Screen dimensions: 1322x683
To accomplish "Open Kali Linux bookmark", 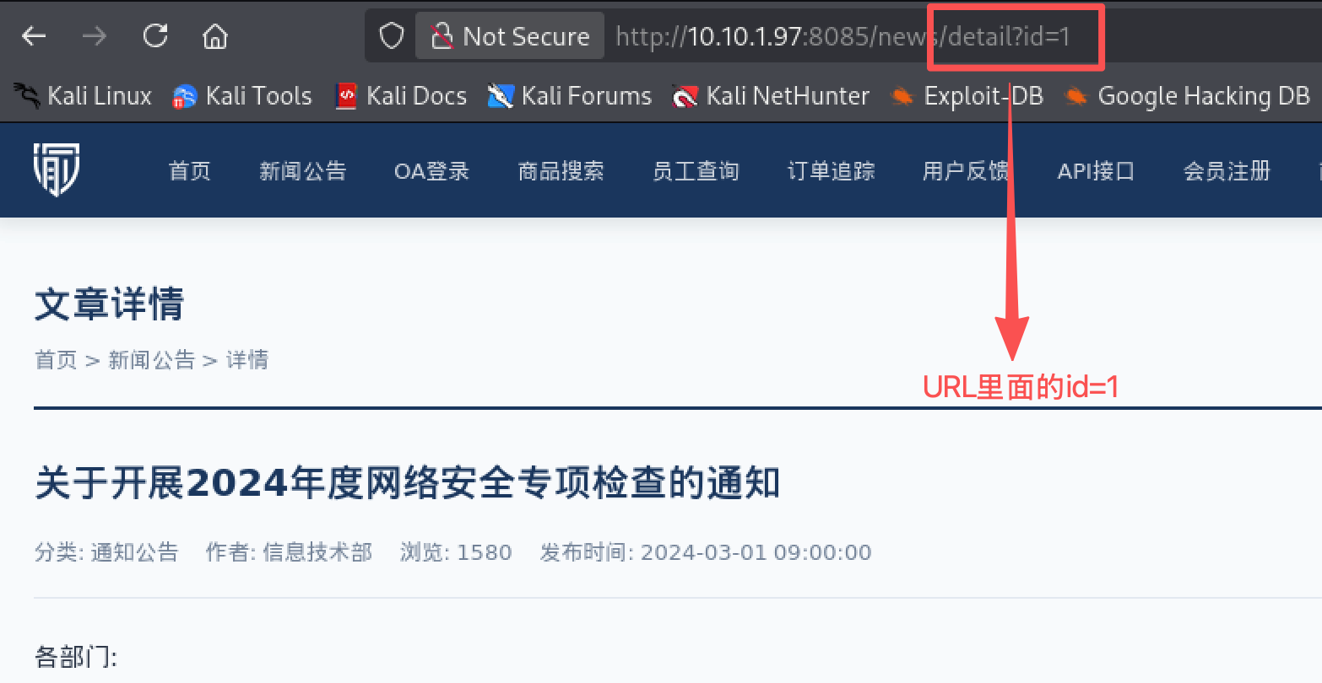I will (83, 96).
